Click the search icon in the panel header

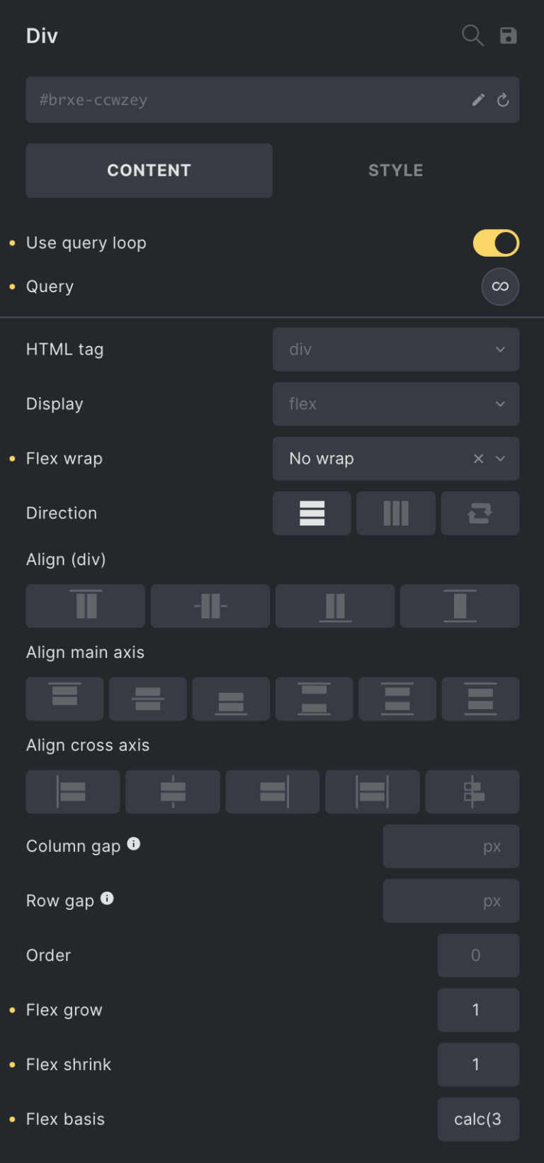pos(472,35)
